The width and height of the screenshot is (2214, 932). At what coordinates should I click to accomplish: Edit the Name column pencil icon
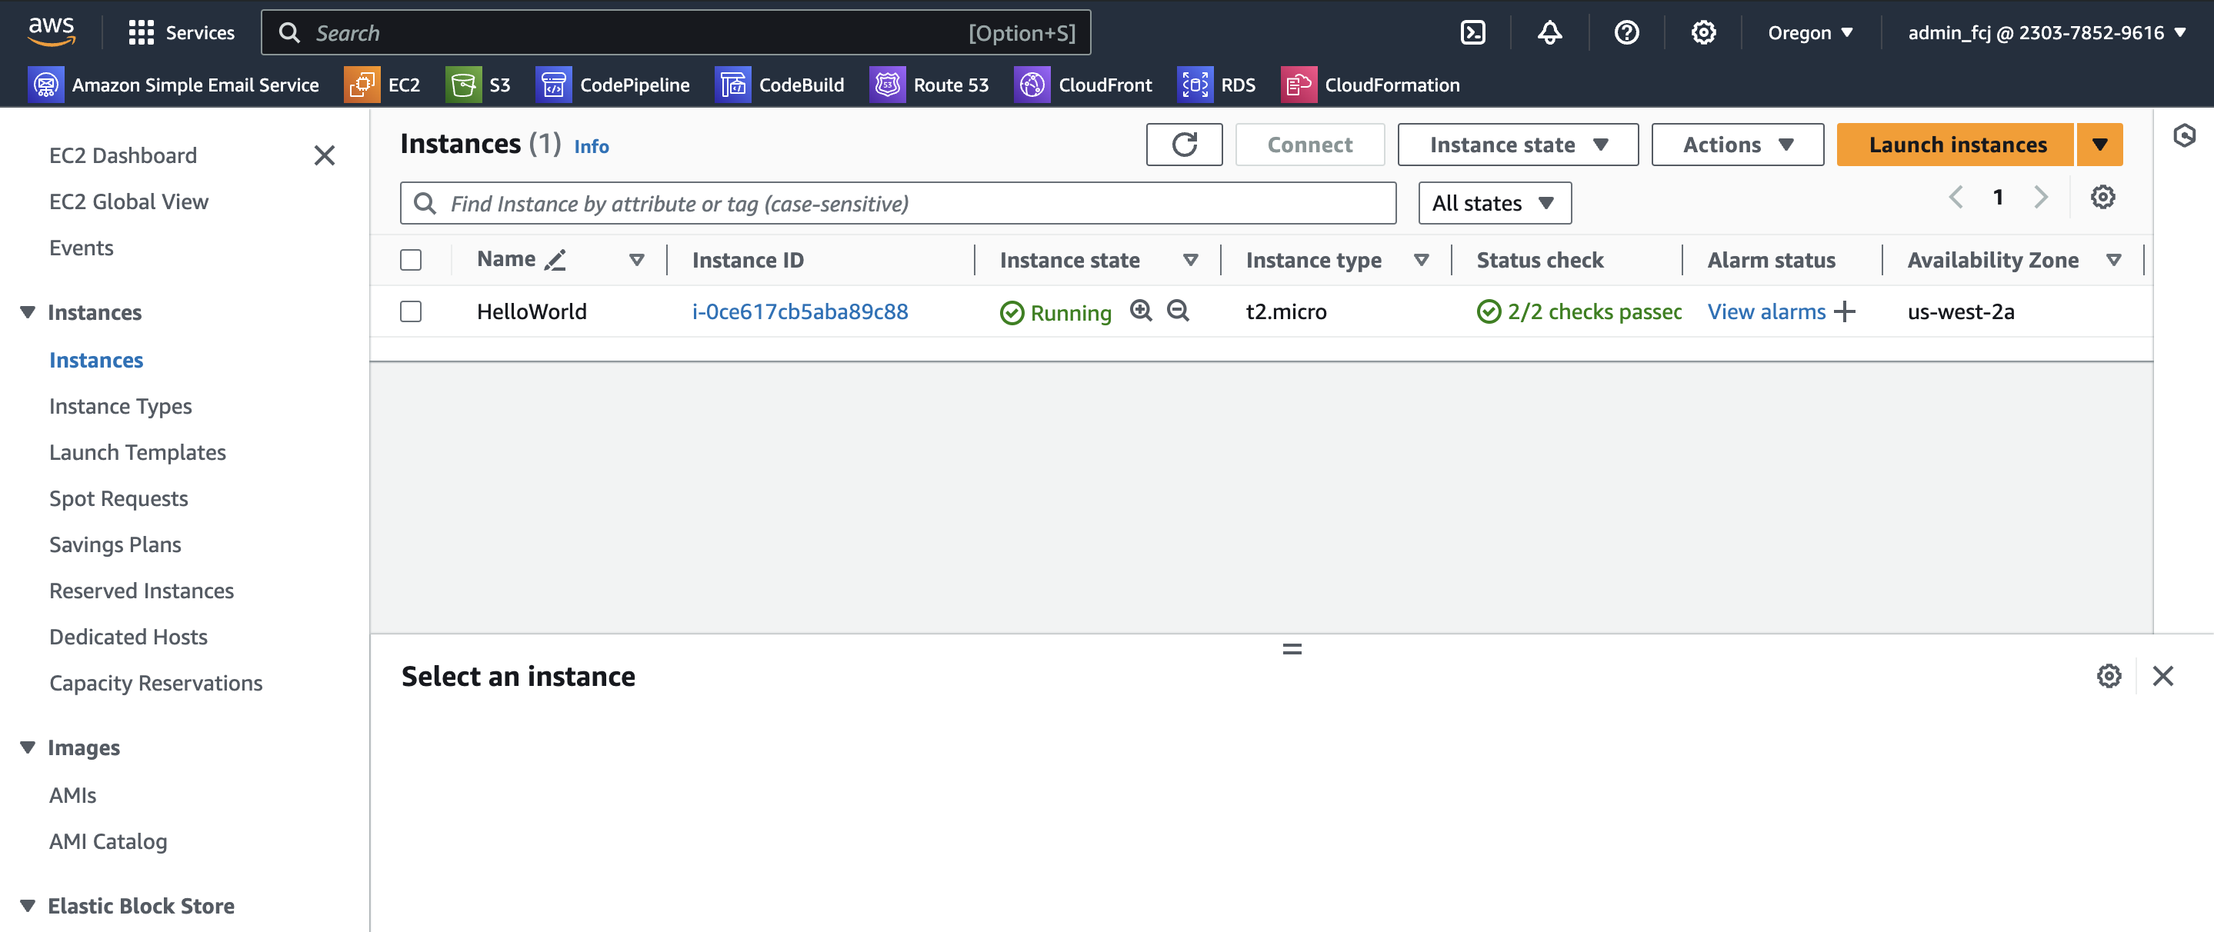pos(555,259)
